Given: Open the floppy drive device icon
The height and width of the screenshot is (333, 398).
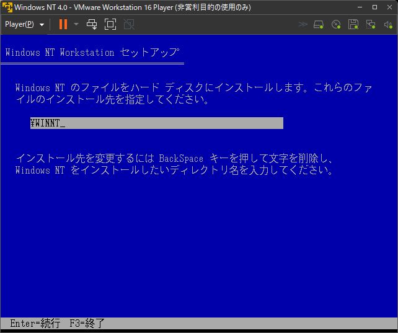Looking at the screenshot, I should (353, 24).
